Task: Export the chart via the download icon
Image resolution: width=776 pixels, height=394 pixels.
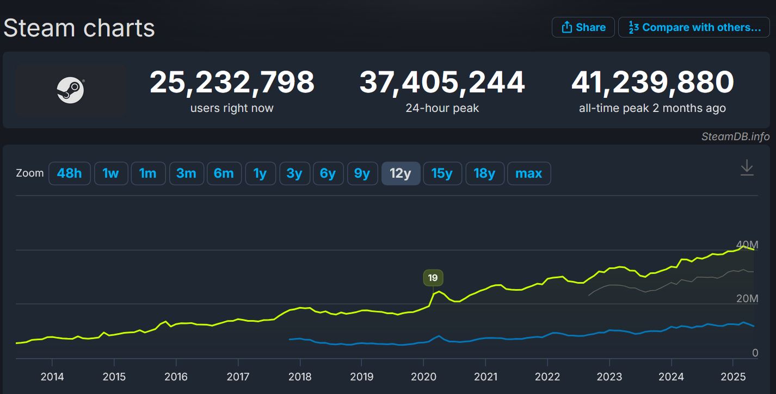Action: [747, 168]
